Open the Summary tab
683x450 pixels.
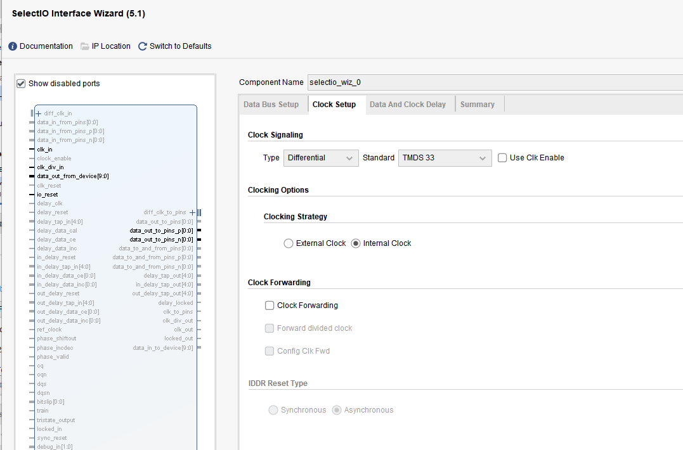(x=478, y=105)
